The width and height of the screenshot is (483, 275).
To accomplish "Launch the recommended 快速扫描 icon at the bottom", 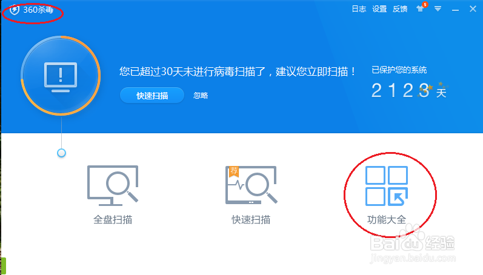I will coord(251,185).
